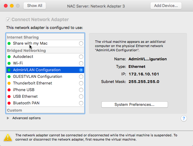The image size is (193, 146).
Task: Open the Add Device dialog
Action: click(166, 6)
